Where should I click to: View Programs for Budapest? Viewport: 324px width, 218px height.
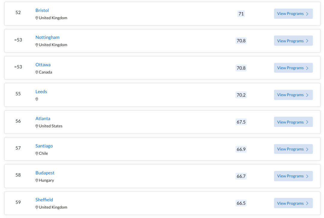click(x=293, y=176)
